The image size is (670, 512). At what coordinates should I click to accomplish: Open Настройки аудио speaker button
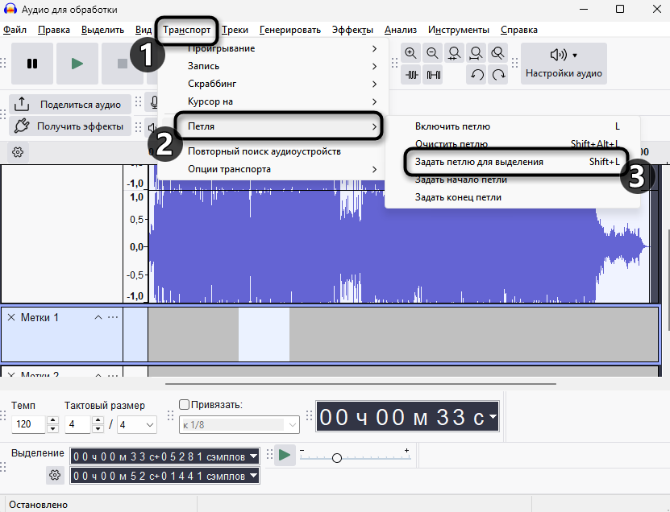click(564, 64)
